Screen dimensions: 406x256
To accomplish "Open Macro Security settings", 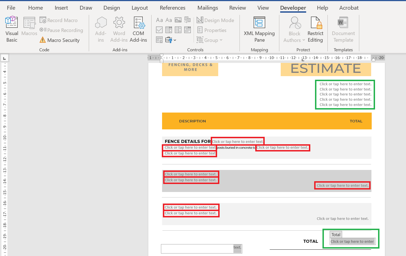I will coord(60,40).
